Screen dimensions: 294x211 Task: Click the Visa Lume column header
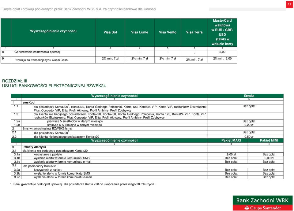point(140,32)
